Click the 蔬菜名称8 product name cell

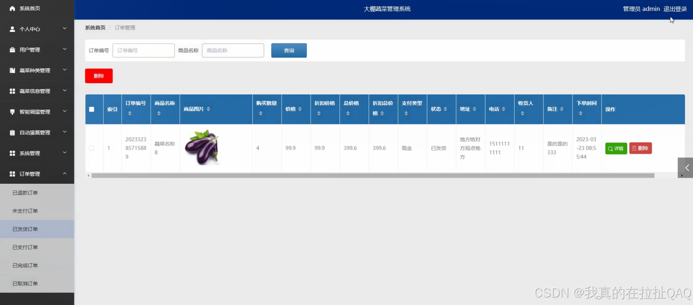165,148
